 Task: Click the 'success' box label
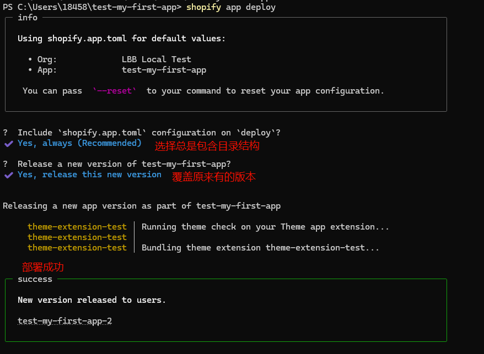(x=35, y=279)
